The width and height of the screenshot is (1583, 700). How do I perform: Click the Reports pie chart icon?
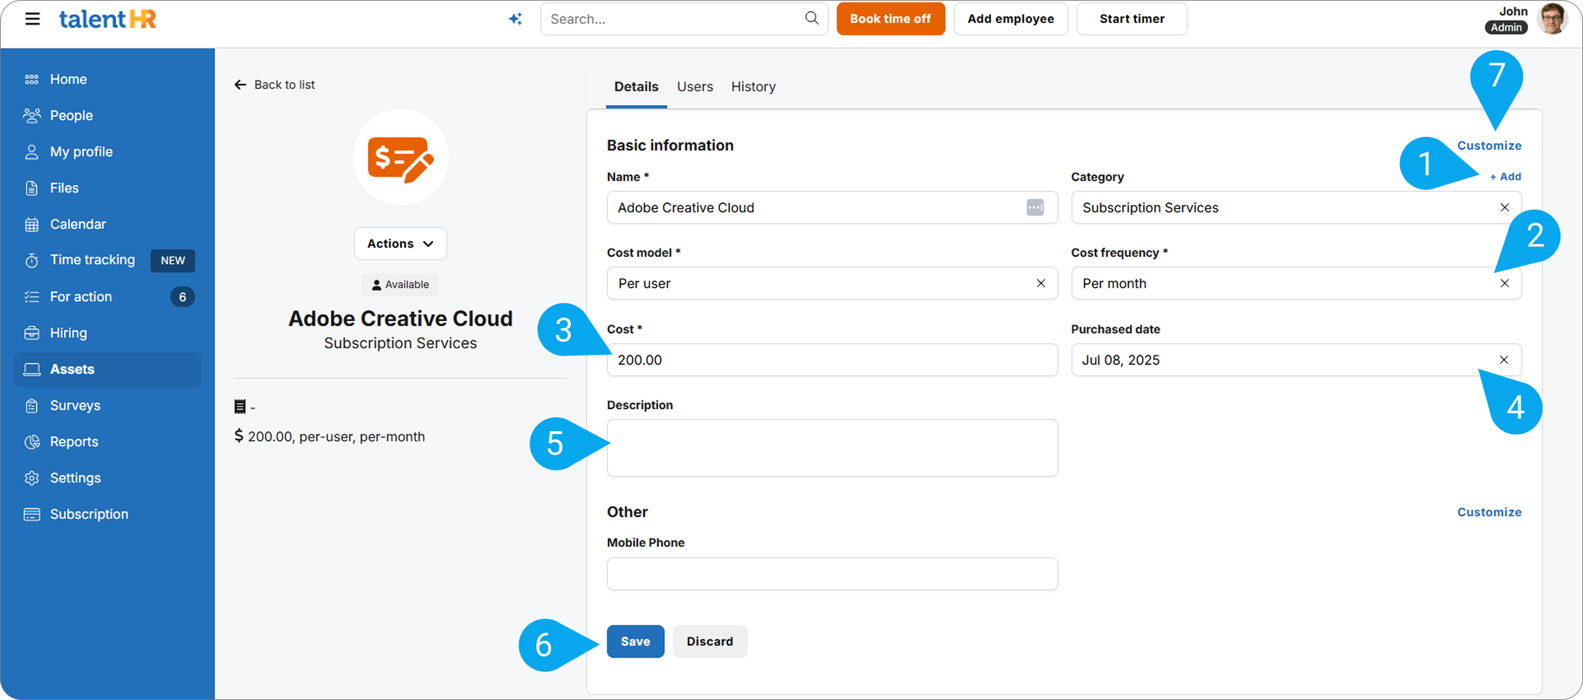click(x=32, y=441)
